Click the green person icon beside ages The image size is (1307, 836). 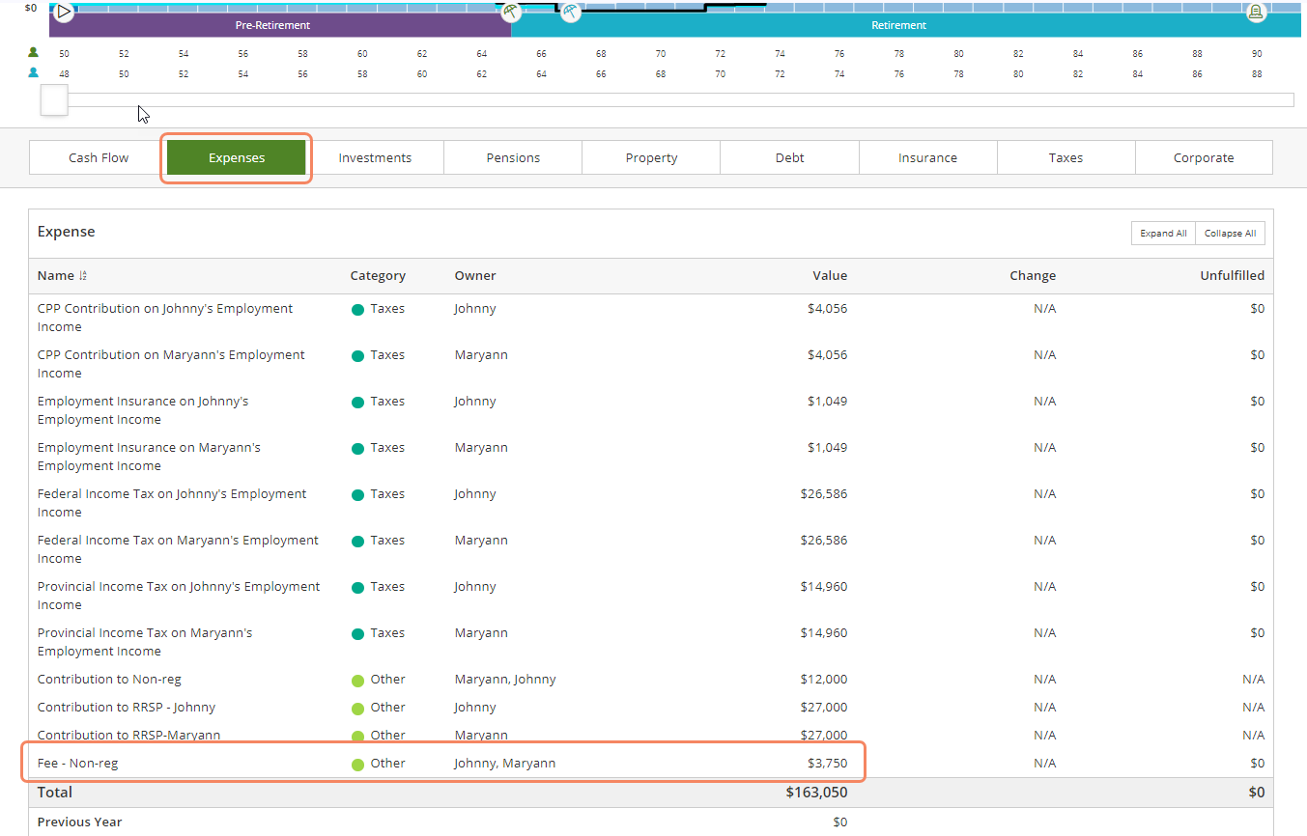[34, 53]
